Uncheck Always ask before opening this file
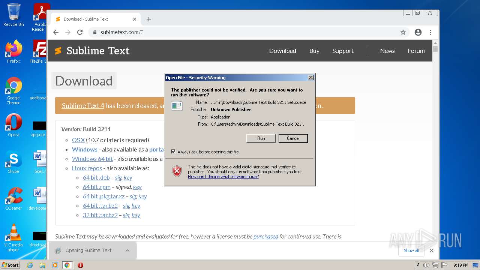The width and height of the screenshot is (480, 270). pyautogui.click(x=173, y=152)
